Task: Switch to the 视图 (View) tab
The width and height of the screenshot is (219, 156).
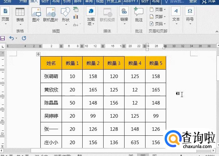Action: [100, 1]
